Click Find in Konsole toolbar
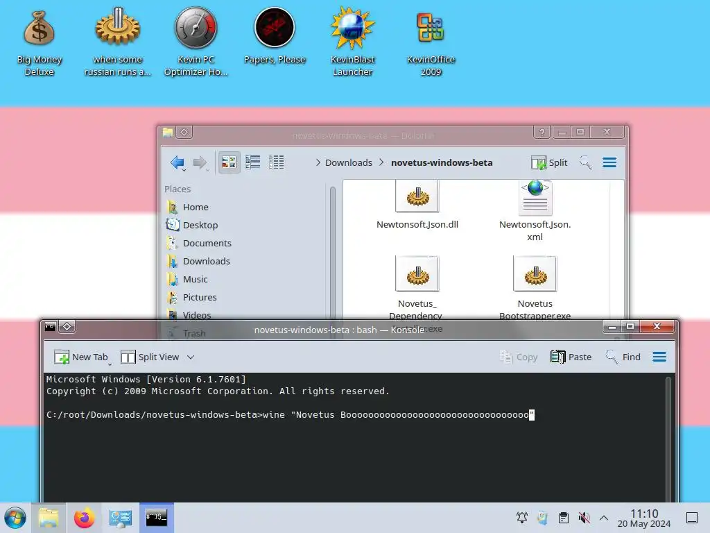This screenshot has width=710, height=533. (x=623, y=357)
